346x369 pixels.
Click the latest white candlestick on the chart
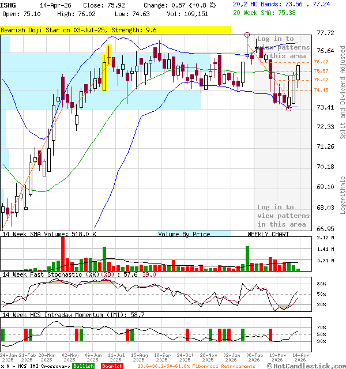coord(299,73)
